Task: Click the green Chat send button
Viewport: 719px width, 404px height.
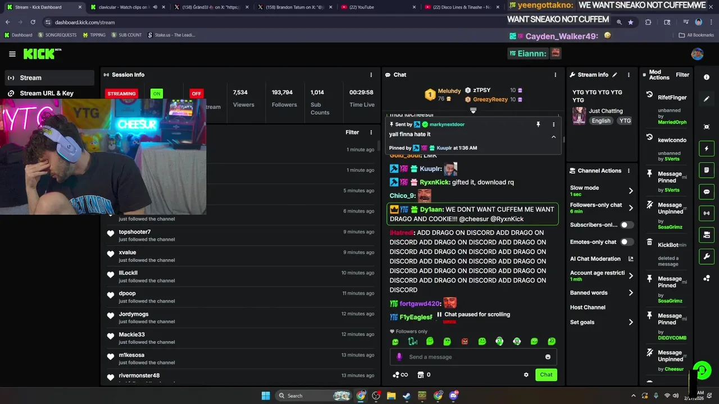Action: [x=546, y=375]
